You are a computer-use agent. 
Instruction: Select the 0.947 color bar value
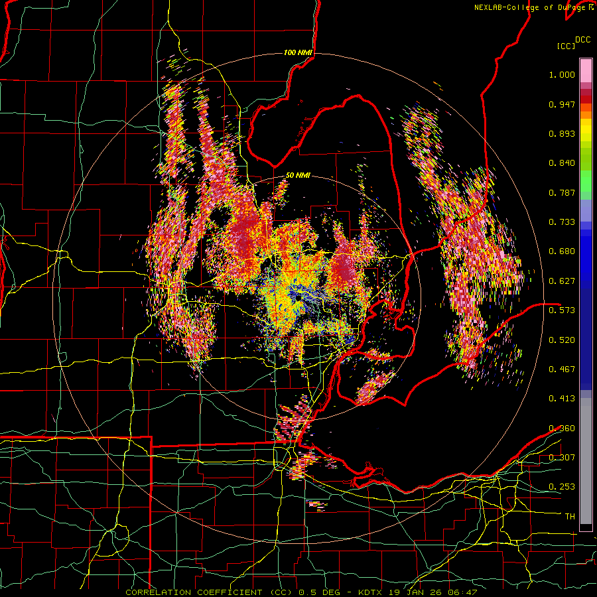tap(562, 104)
